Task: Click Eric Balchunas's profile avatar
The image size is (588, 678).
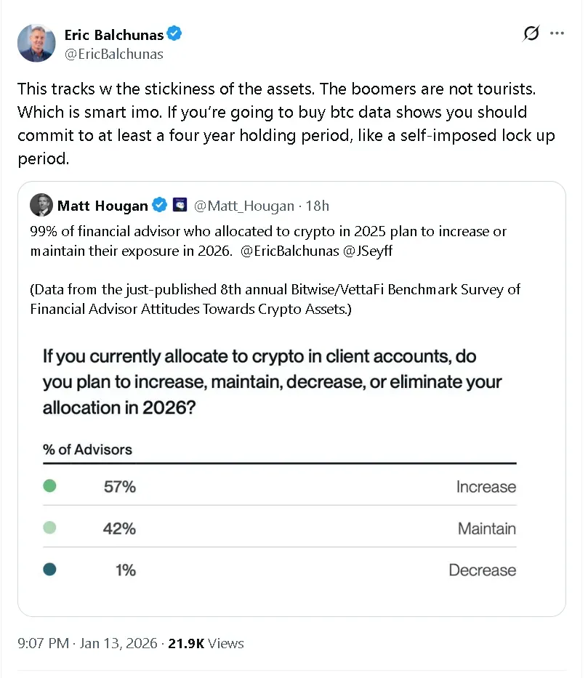Action: pos(36,43)
